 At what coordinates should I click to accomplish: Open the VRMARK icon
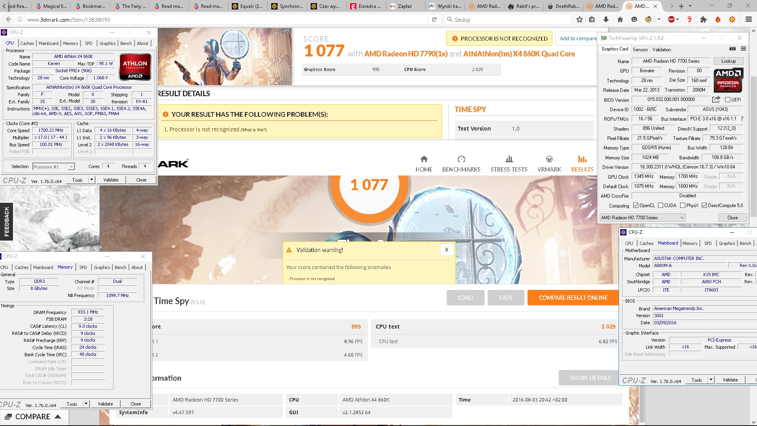[549, 159]
